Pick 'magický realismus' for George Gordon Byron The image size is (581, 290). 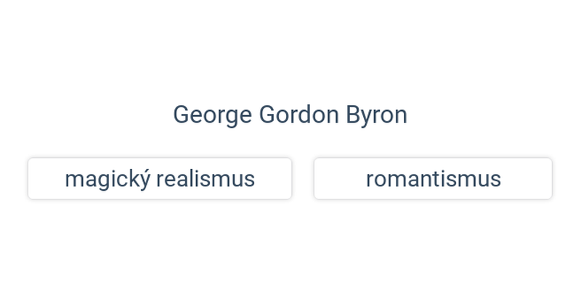[x=160, y=178]
